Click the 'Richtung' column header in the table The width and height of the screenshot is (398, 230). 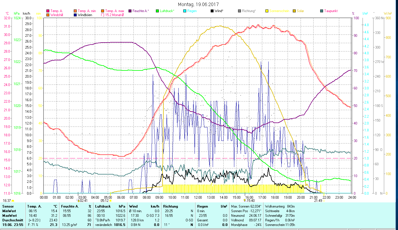tap(171, 206)
